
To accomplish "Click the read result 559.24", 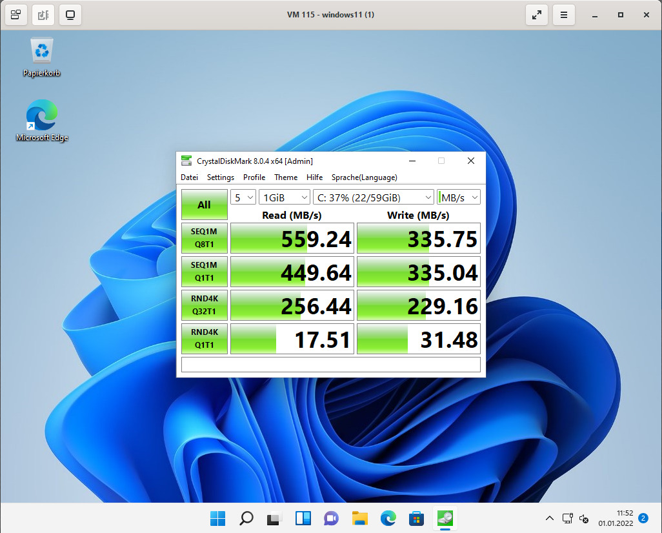I will [x=292, y=238].
